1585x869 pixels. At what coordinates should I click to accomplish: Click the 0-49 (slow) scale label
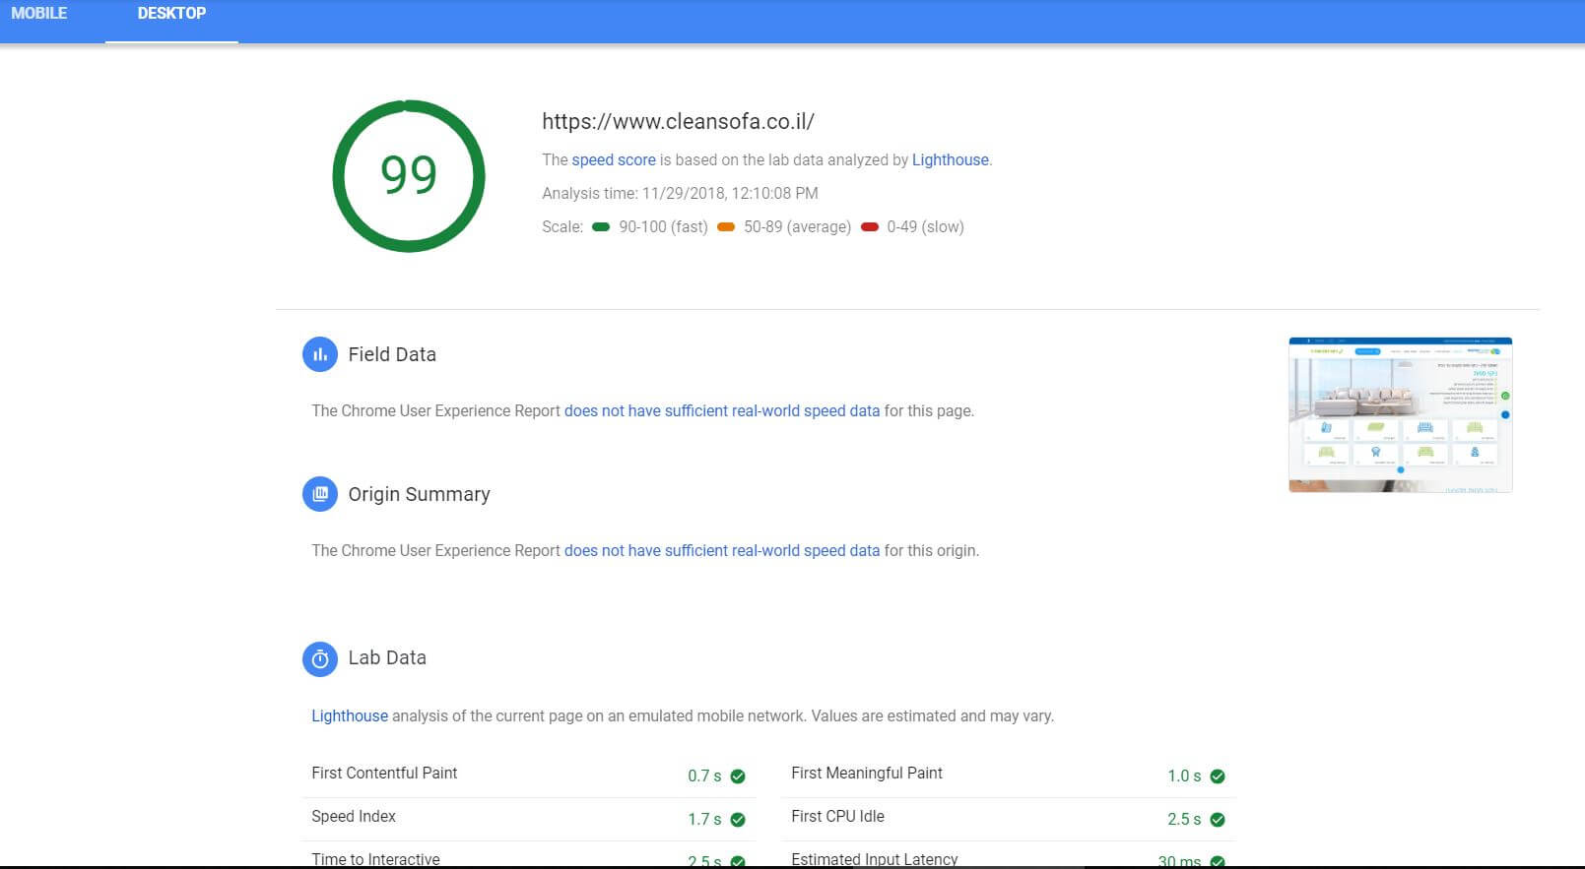click(x=925, y=227)
